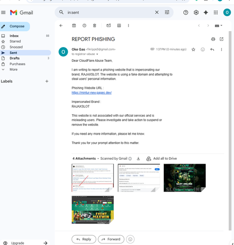Open the SLOT ONLINE image attachment
The width and height of the screenshot is (234, 245).
[184, 178]
